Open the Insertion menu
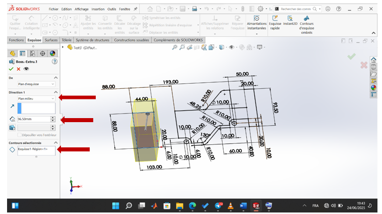Image resolution: width=382 pixels, height=214 pixels. point(98,9)
